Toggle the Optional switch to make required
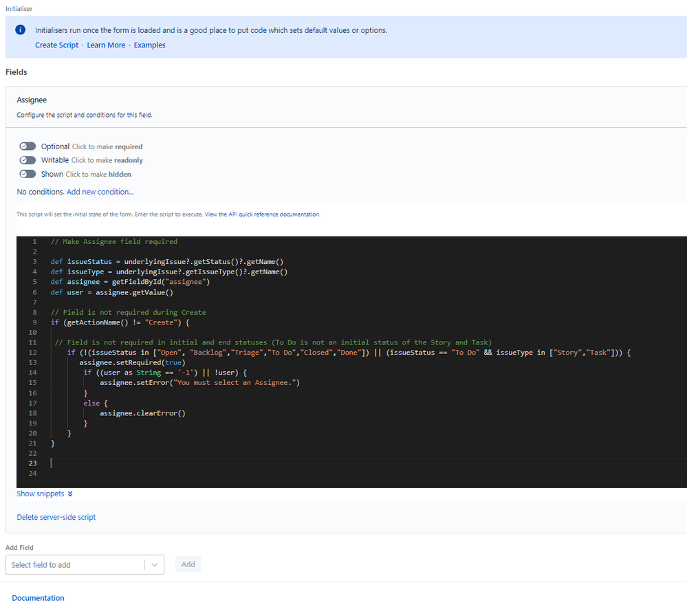 [28, 146]
